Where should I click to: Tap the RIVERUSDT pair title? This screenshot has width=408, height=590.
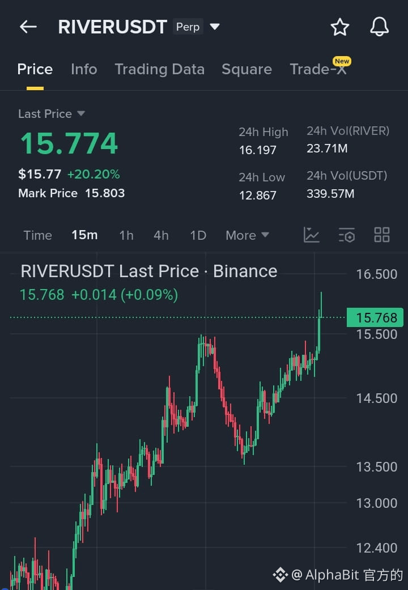(x=113, y=27)
